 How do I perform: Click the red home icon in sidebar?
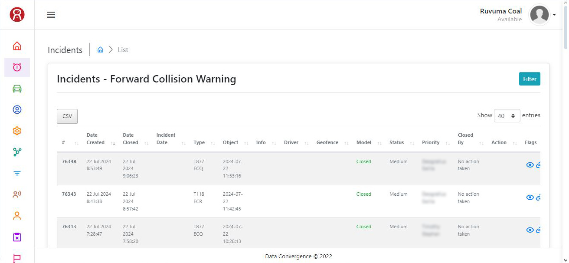(x=17, y=46)
